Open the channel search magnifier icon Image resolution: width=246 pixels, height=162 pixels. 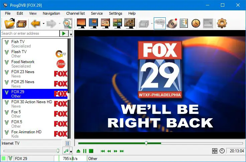click(68, 23)
